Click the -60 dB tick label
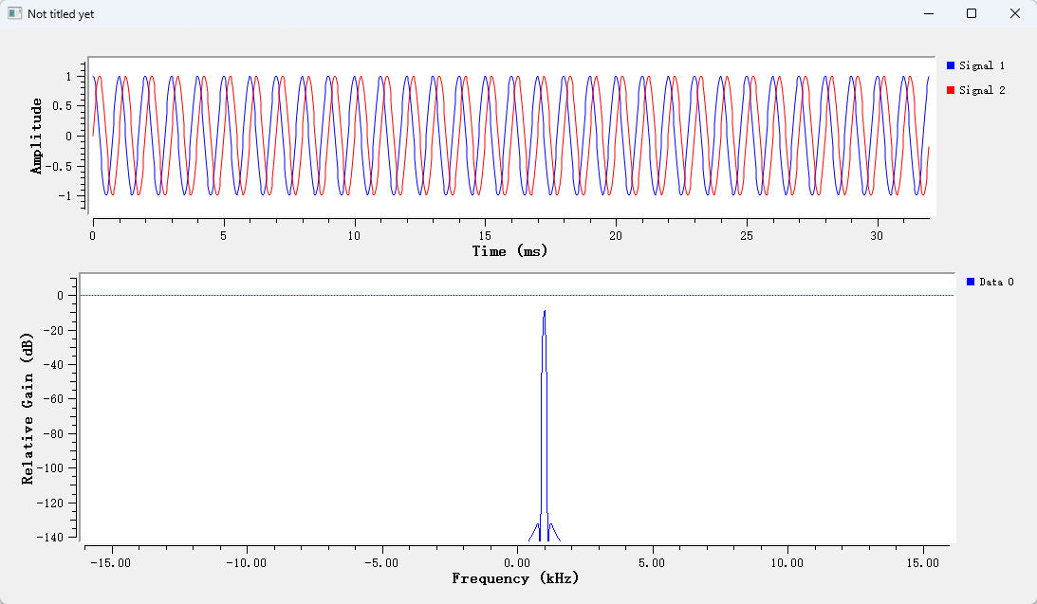1037x604 pixels. (51, 399)
